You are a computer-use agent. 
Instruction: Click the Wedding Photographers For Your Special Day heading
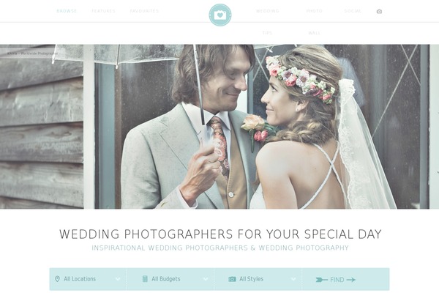pyautogui.click(x=220, y=234)
